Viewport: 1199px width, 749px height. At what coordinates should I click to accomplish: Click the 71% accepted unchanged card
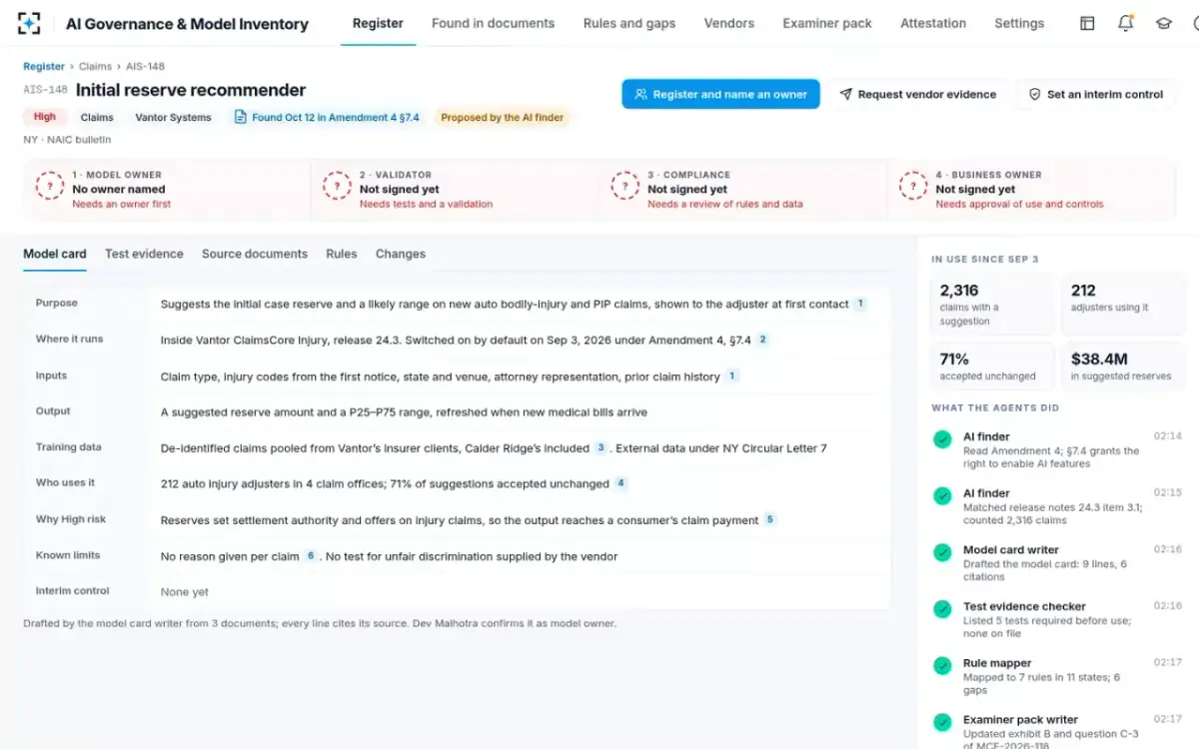pos(991,366)
